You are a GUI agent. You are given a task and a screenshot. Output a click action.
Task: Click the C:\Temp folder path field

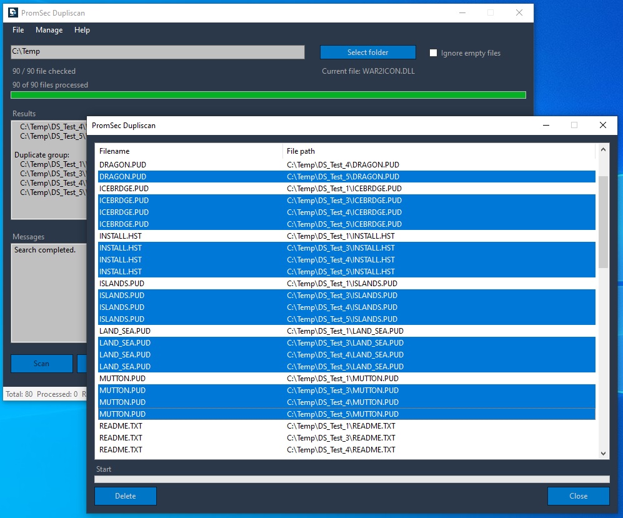tap(157, 52)
